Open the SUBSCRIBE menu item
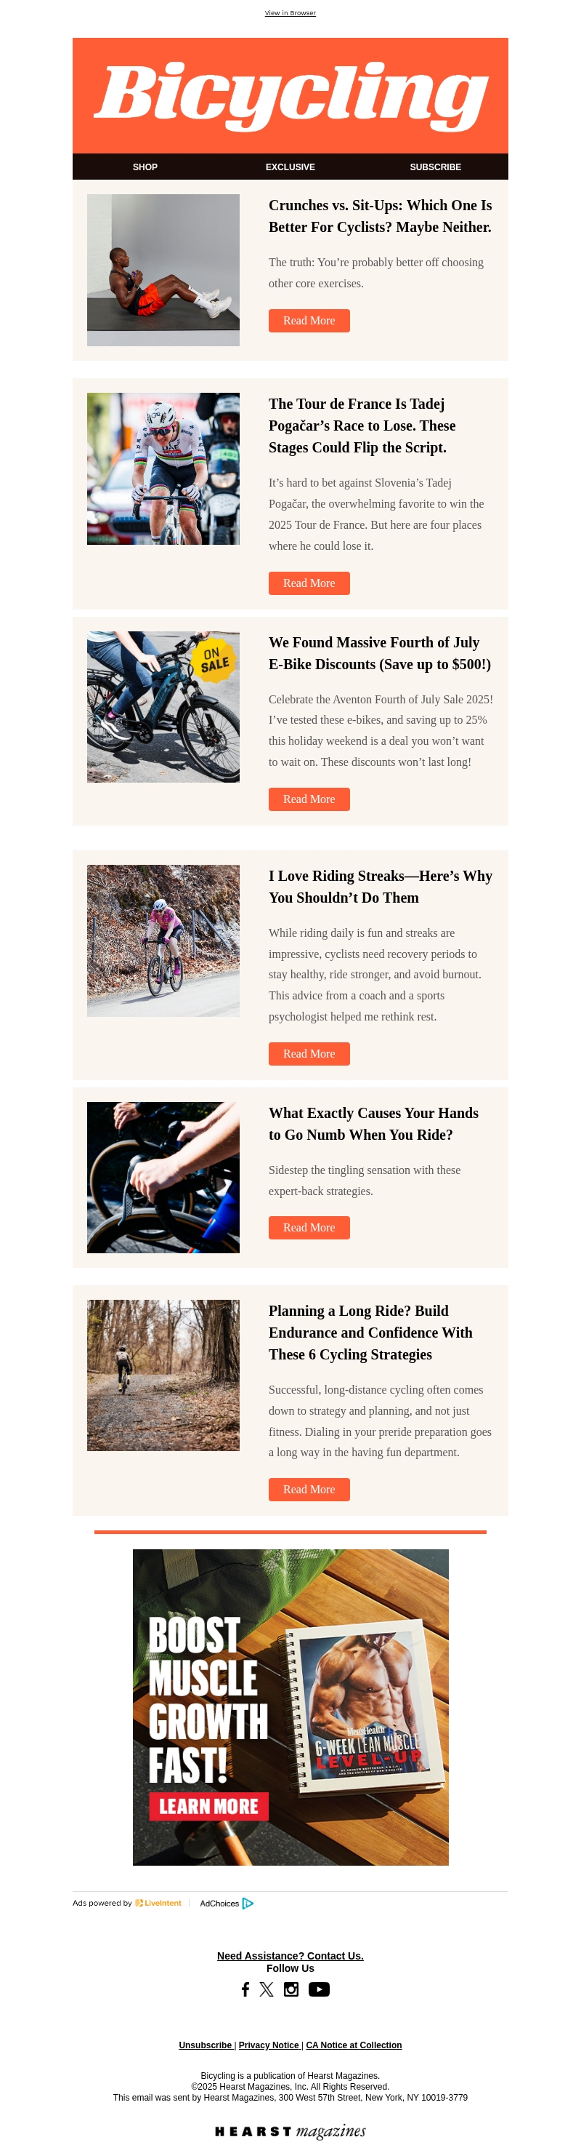This screenshot has height=2145, width=581. click(436, 167)
